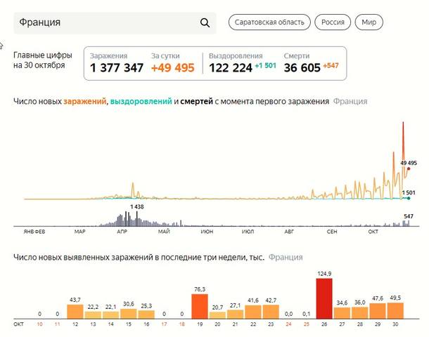Click the orange 76,3 bar for October 19
The width and height of the screenshot is (429, 337).
(x=200, y=307)
